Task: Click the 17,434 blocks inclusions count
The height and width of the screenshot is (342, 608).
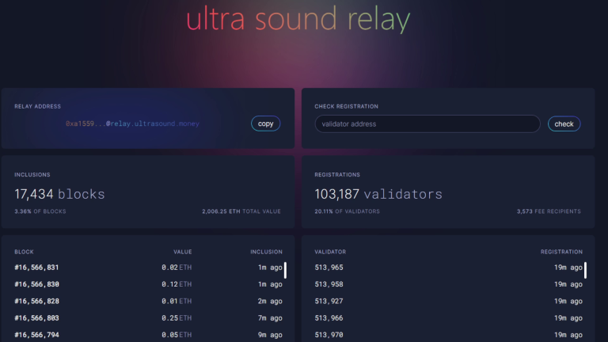Action: [59, 194]
